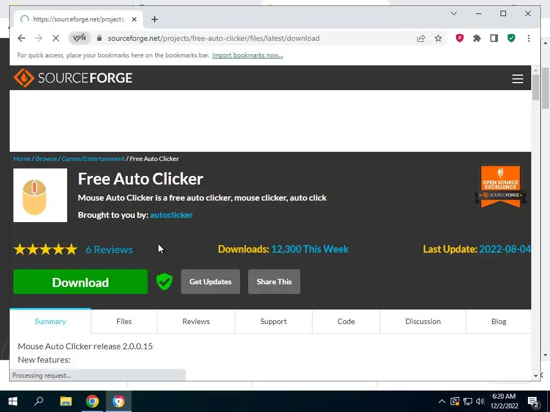550x412 pixels.
Task: Click the volume speaker tray icon
Action: tap(480, 401)
